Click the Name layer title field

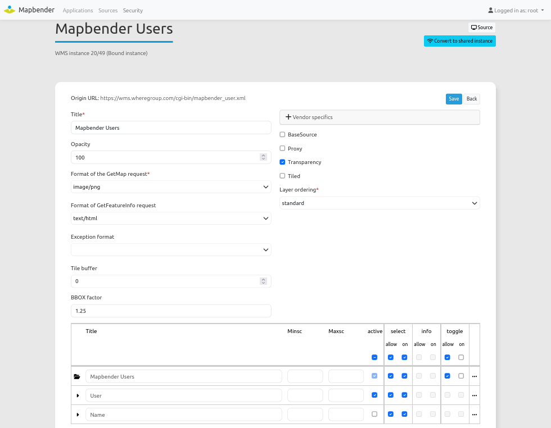(183, 415)
